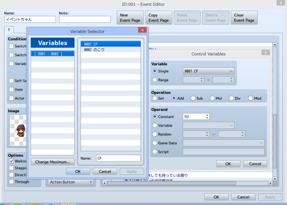Toggle first Switch condition checkbox

click(11, 46)
